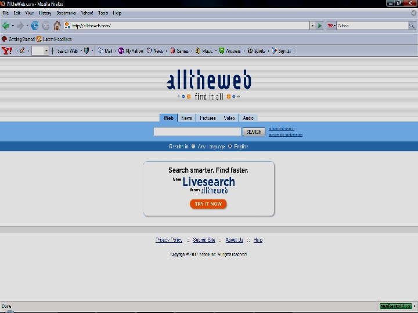This screenshot has width=418, height=313.
Task: Open Games on the Yahoo toolbar
Action: pos(179,51)
